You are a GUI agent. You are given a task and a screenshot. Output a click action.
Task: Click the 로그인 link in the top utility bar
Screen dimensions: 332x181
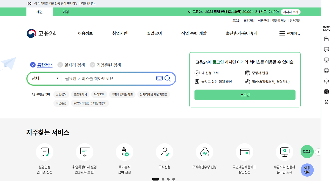point(236,21)
